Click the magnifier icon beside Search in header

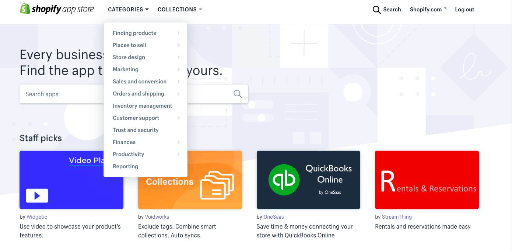coord(376,10)
